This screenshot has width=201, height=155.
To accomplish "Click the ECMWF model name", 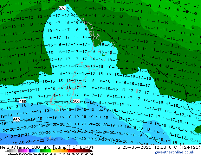I will tap(87, 147).
